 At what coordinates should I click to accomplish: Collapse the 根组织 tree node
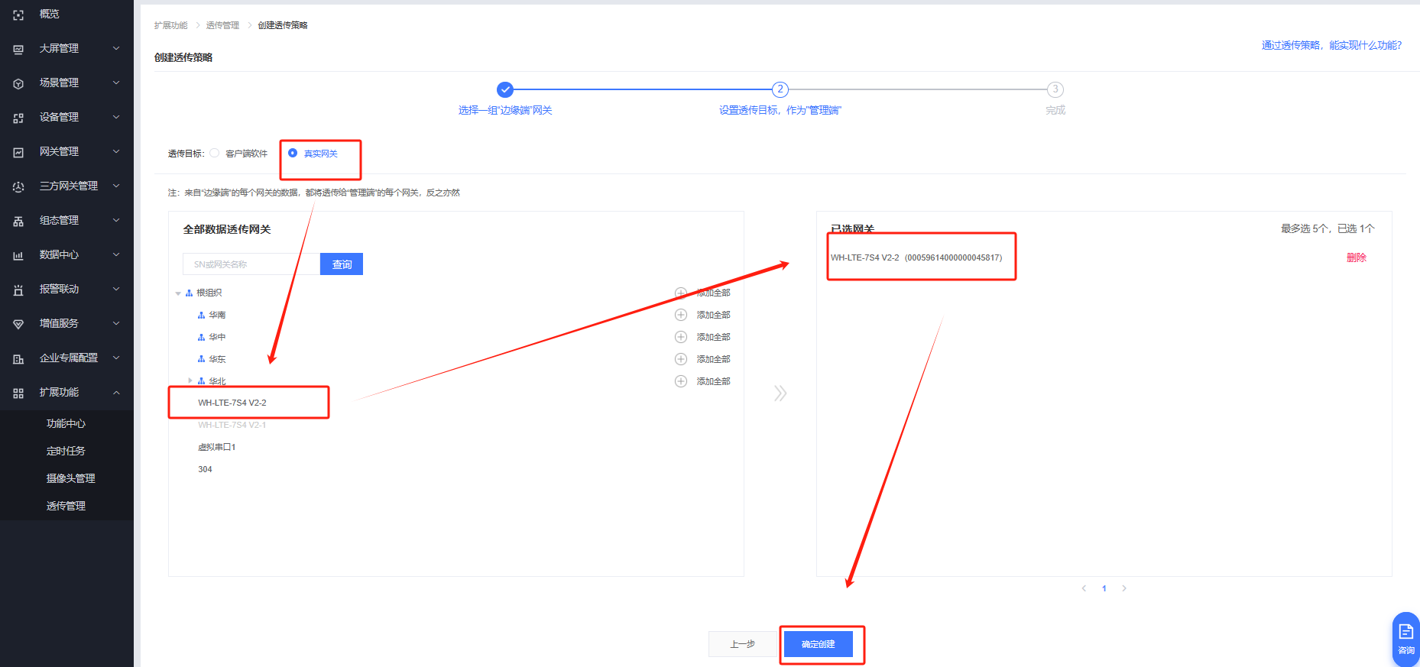click(x=178, y=293)
